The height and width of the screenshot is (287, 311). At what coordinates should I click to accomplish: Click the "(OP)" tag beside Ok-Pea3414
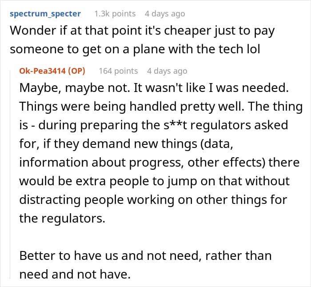tap(76, 71)
